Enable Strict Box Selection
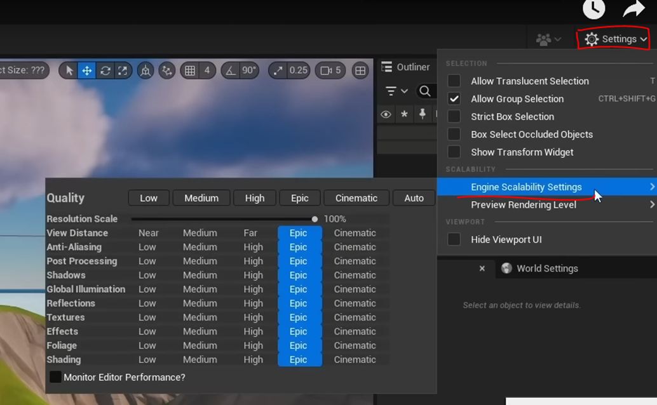Viewport: 657px width, 405px height. (454, 116)
